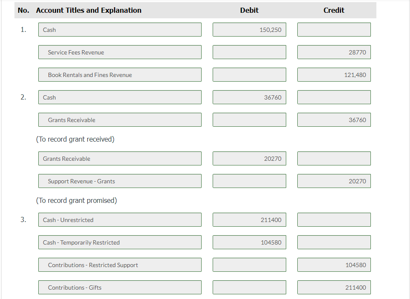410x299 pixels.
Task: Select the credit field showing 20270
Action: [x=334, y=181]
